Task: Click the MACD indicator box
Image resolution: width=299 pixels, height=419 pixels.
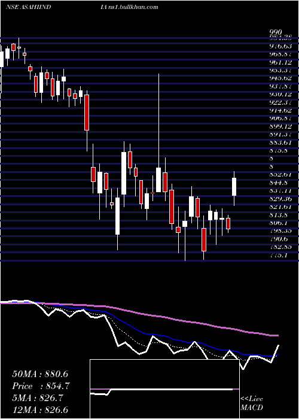Action: (x=164, y=389)
